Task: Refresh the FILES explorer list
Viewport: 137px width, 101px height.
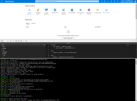Action: [44, 45]
